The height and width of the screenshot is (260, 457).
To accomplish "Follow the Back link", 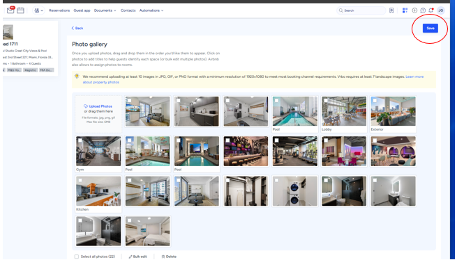I will tap(77, 29).
